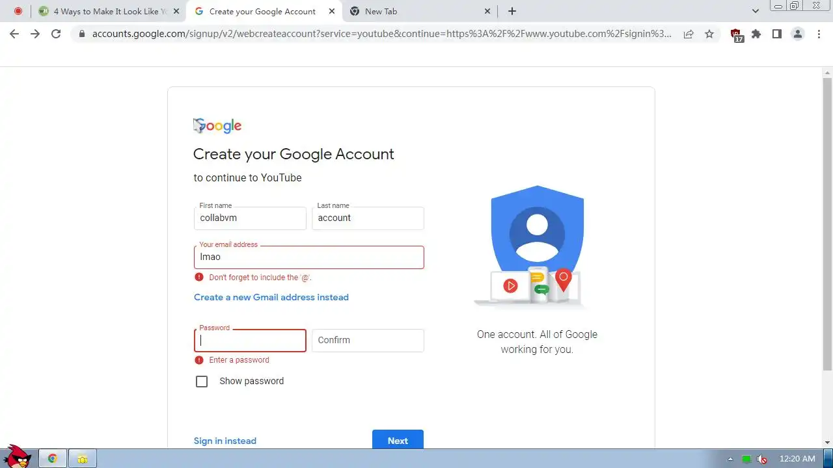Viewport: 833px width, 468px height.
Task: Click the email error exclamation icon
Action: tap(199, 277)
